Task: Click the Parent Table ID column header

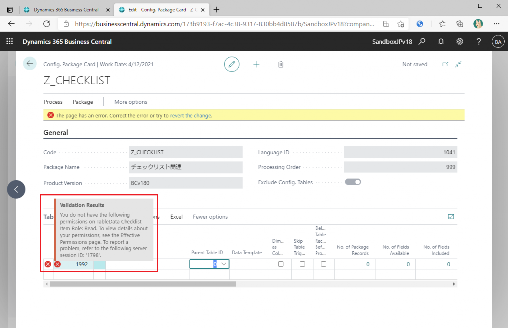Action: tap(207, 253)
